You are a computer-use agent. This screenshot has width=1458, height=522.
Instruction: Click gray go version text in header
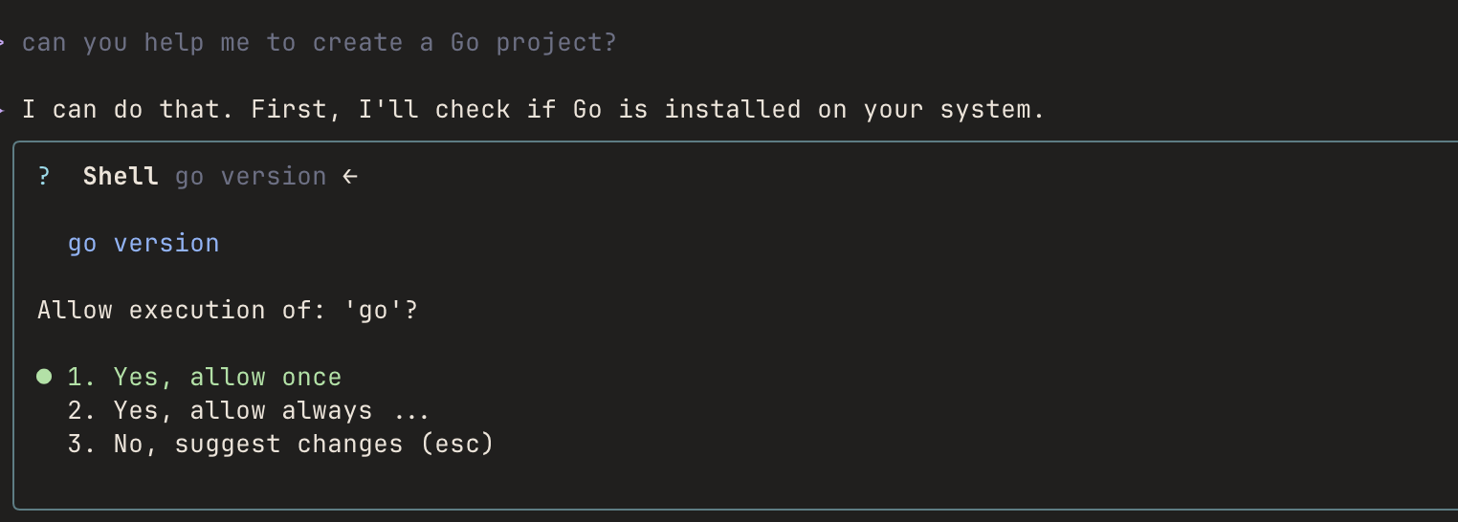pos(251,177)
